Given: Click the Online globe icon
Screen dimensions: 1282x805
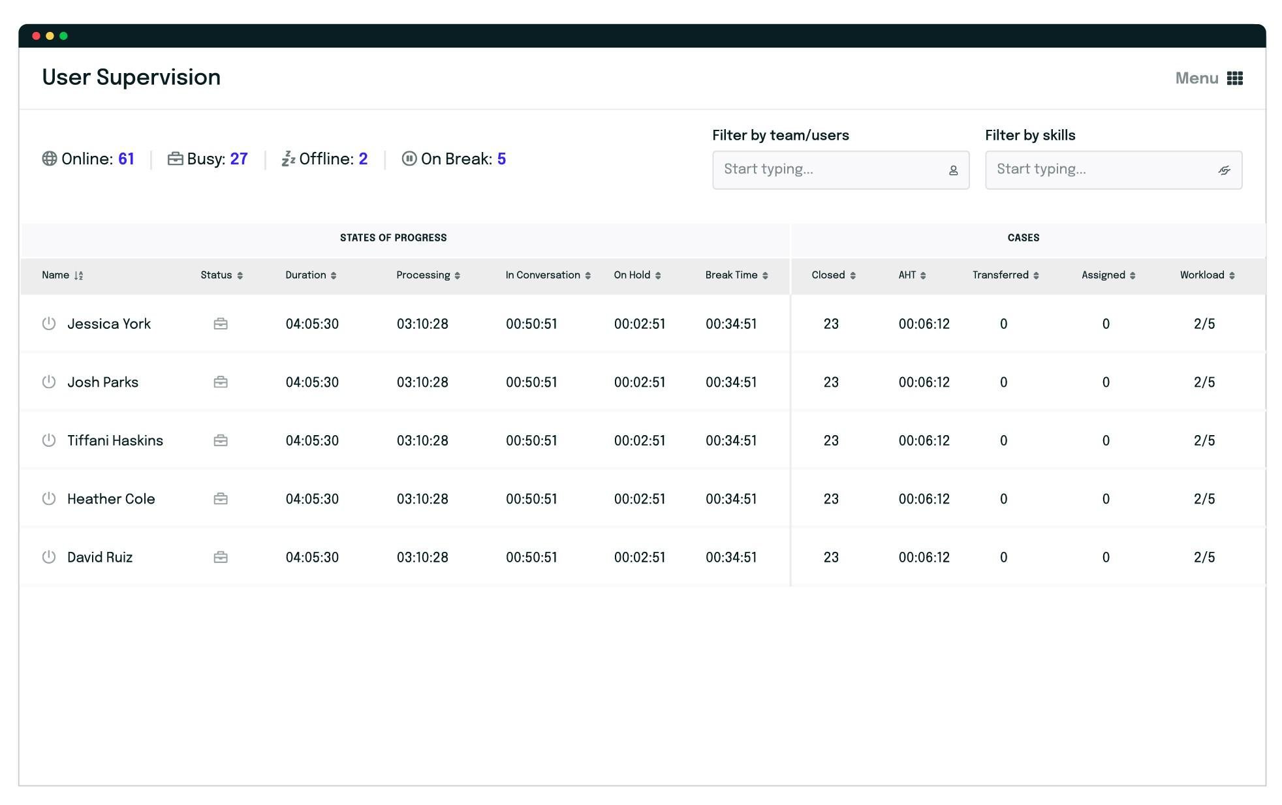Looking at the screenshot, I should 50,159.
